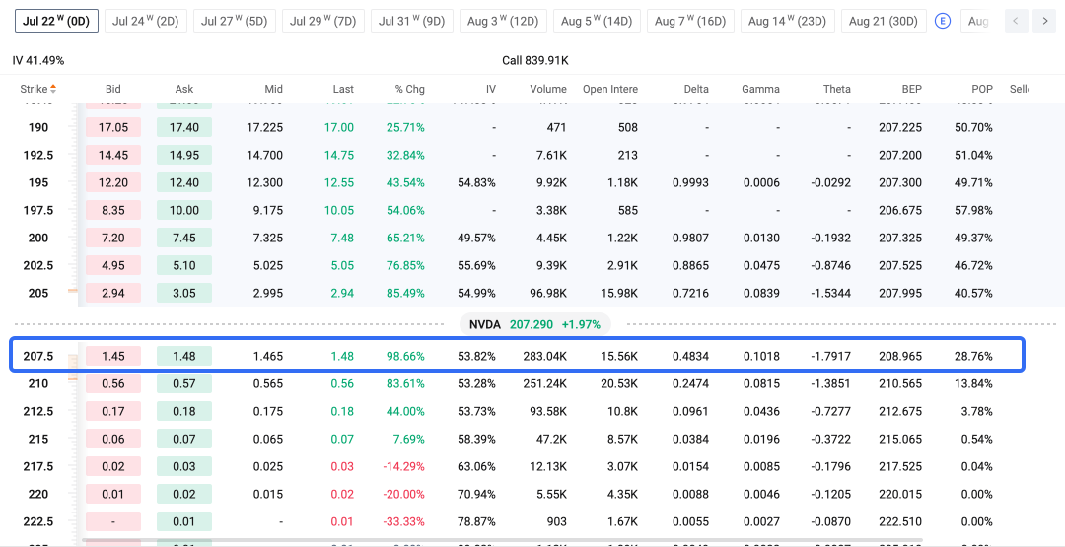This screenshot has height=547, width=1065.
Task: Click the POP column header
Action: pyautogui.click(x=982, y=89)
